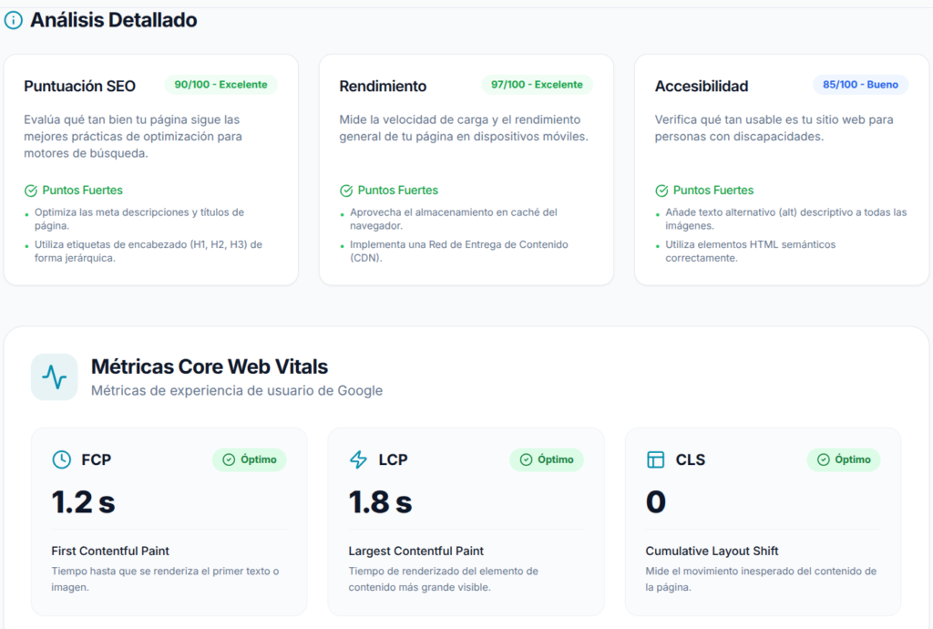Click the description 'Evalúa qué tan bien tu página'
This screenshot has height=629, width=933.
[133, 136]
